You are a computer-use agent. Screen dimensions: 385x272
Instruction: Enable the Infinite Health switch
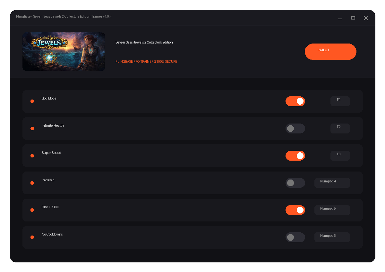click(x=295, y=128)
